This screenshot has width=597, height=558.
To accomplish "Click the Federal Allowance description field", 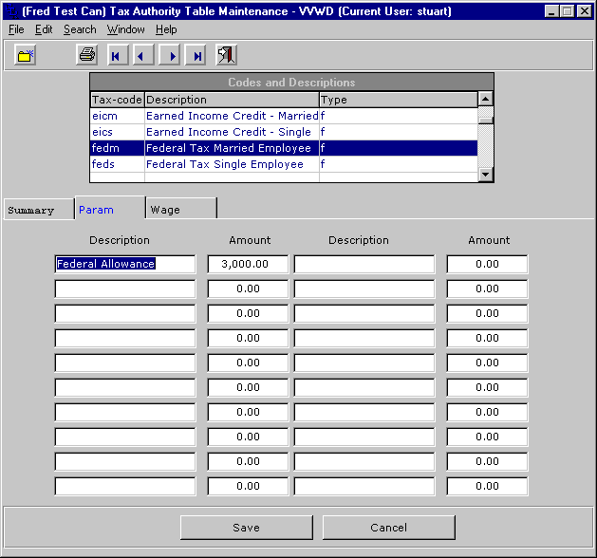I will pos(124,264).
